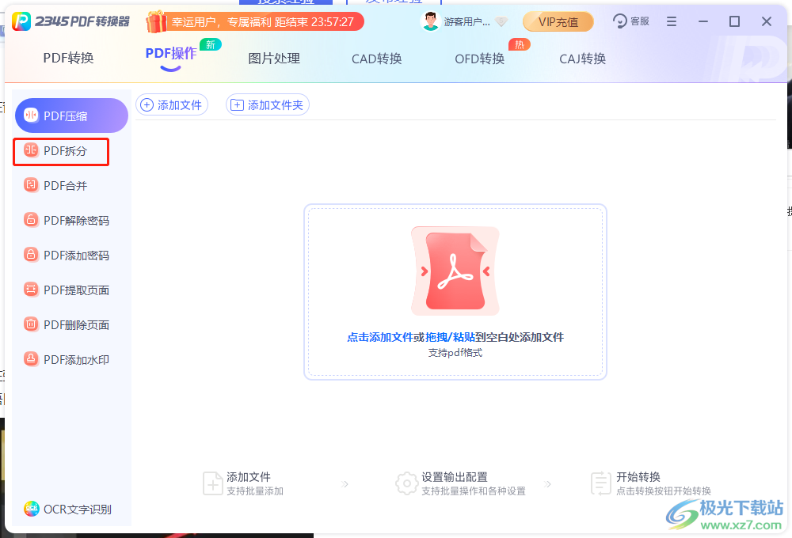Click the 拖拽/粘贴 blue link text
This screenshot has height=538, width=792.
point(450,337)
